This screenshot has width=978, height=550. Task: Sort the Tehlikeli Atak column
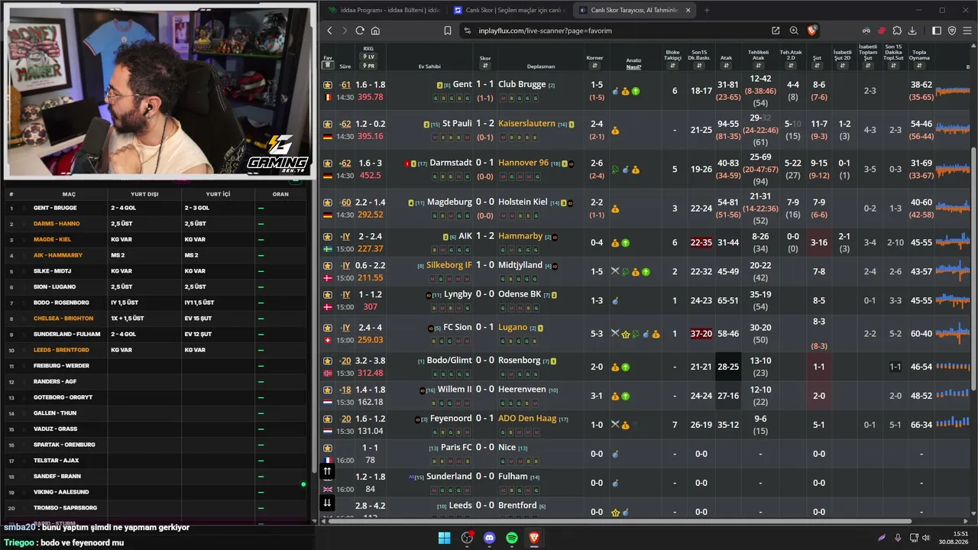coord(759,66)
